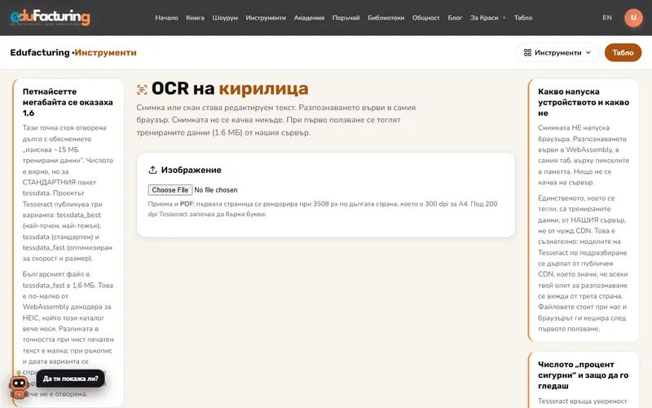Open Табло in the top navigation
The image size is (652, 408).
[523, 17]
